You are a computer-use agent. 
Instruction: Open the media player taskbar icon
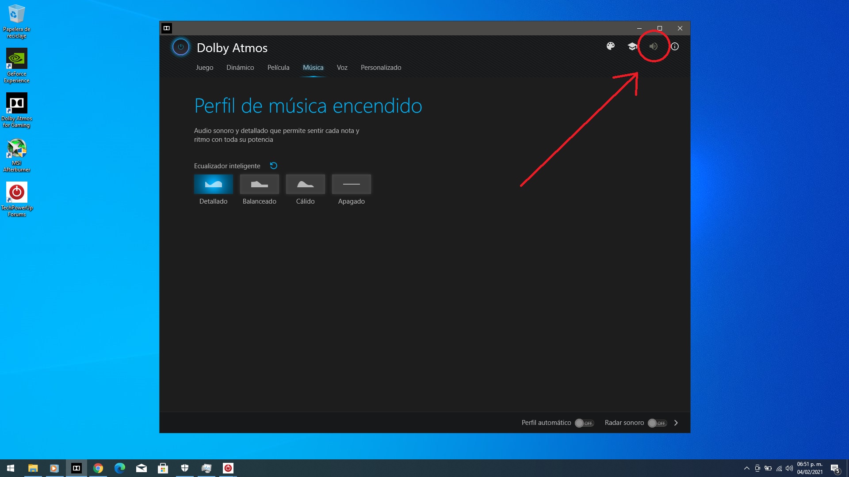point(54,468)
